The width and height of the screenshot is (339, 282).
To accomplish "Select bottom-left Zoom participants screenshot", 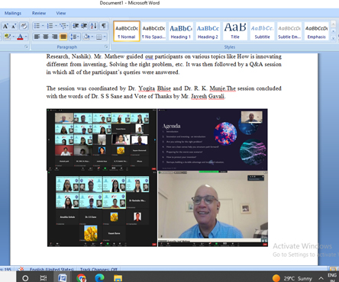I will [102, 209].
